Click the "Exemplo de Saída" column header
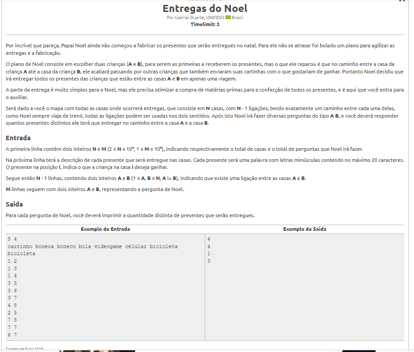Screen dimensions: 414x352 point(305,229)
